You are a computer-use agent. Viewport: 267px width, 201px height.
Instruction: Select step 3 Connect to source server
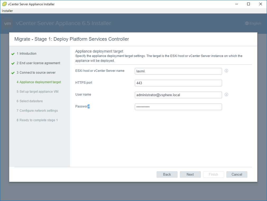tap(37, 73)
